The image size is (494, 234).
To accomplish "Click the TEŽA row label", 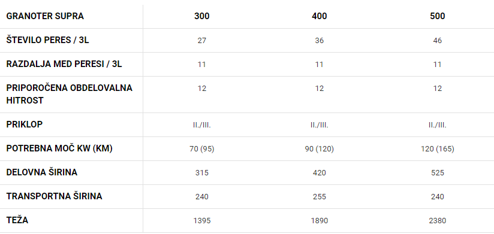I will 17,220.
